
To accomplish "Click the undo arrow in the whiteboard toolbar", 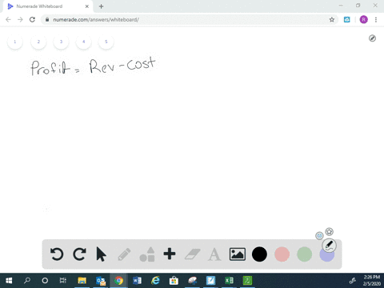I will [x=57, y=254].
